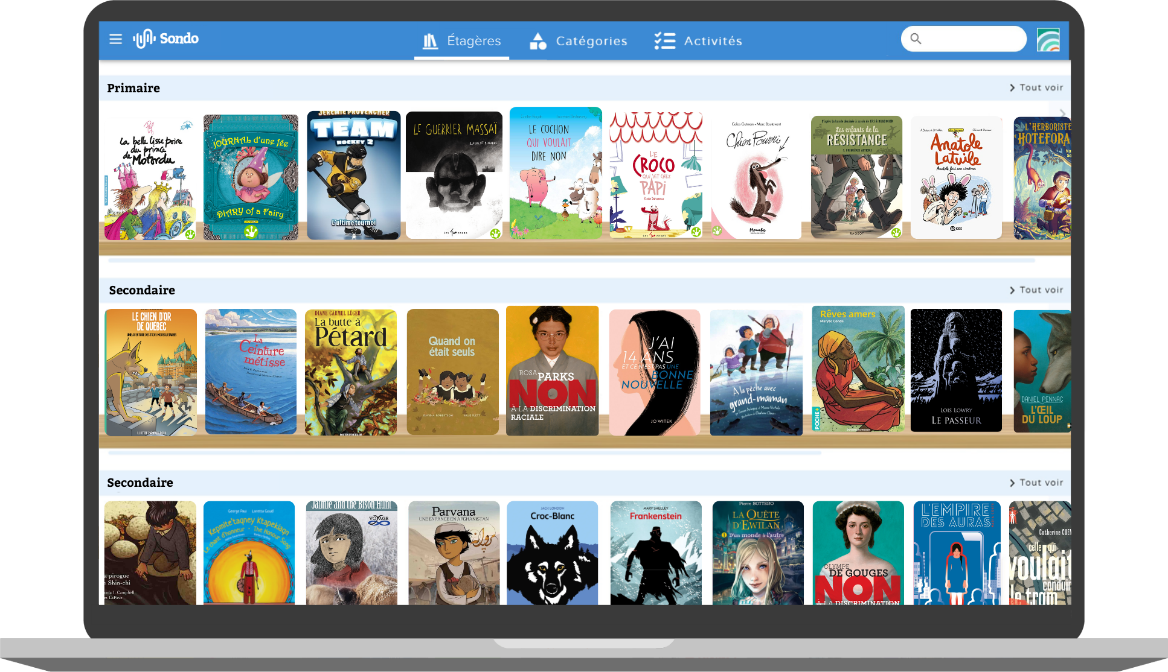Open the user profile avatar
This screenshot has width=1168, height=672.
pos(1048,39)
